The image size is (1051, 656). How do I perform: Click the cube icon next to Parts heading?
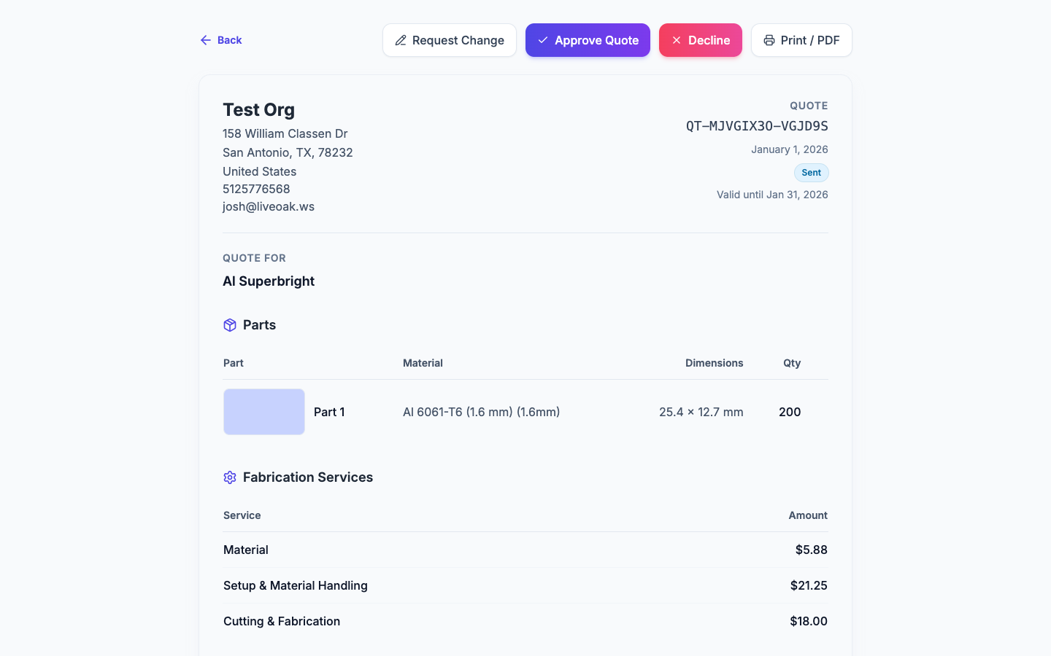(x=230, y=325)
